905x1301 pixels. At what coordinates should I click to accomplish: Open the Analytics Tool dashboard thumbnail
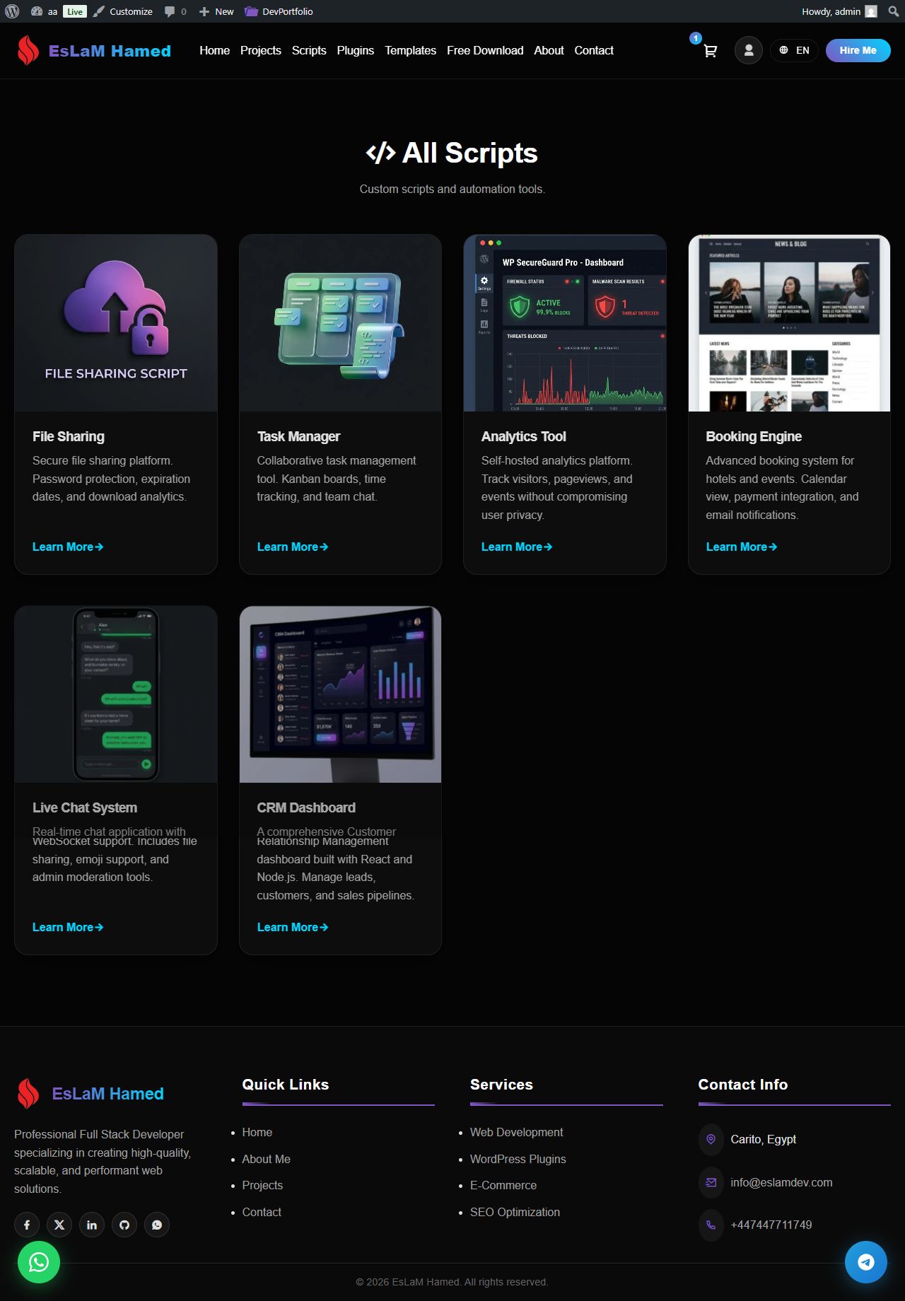tap(565, 323)
